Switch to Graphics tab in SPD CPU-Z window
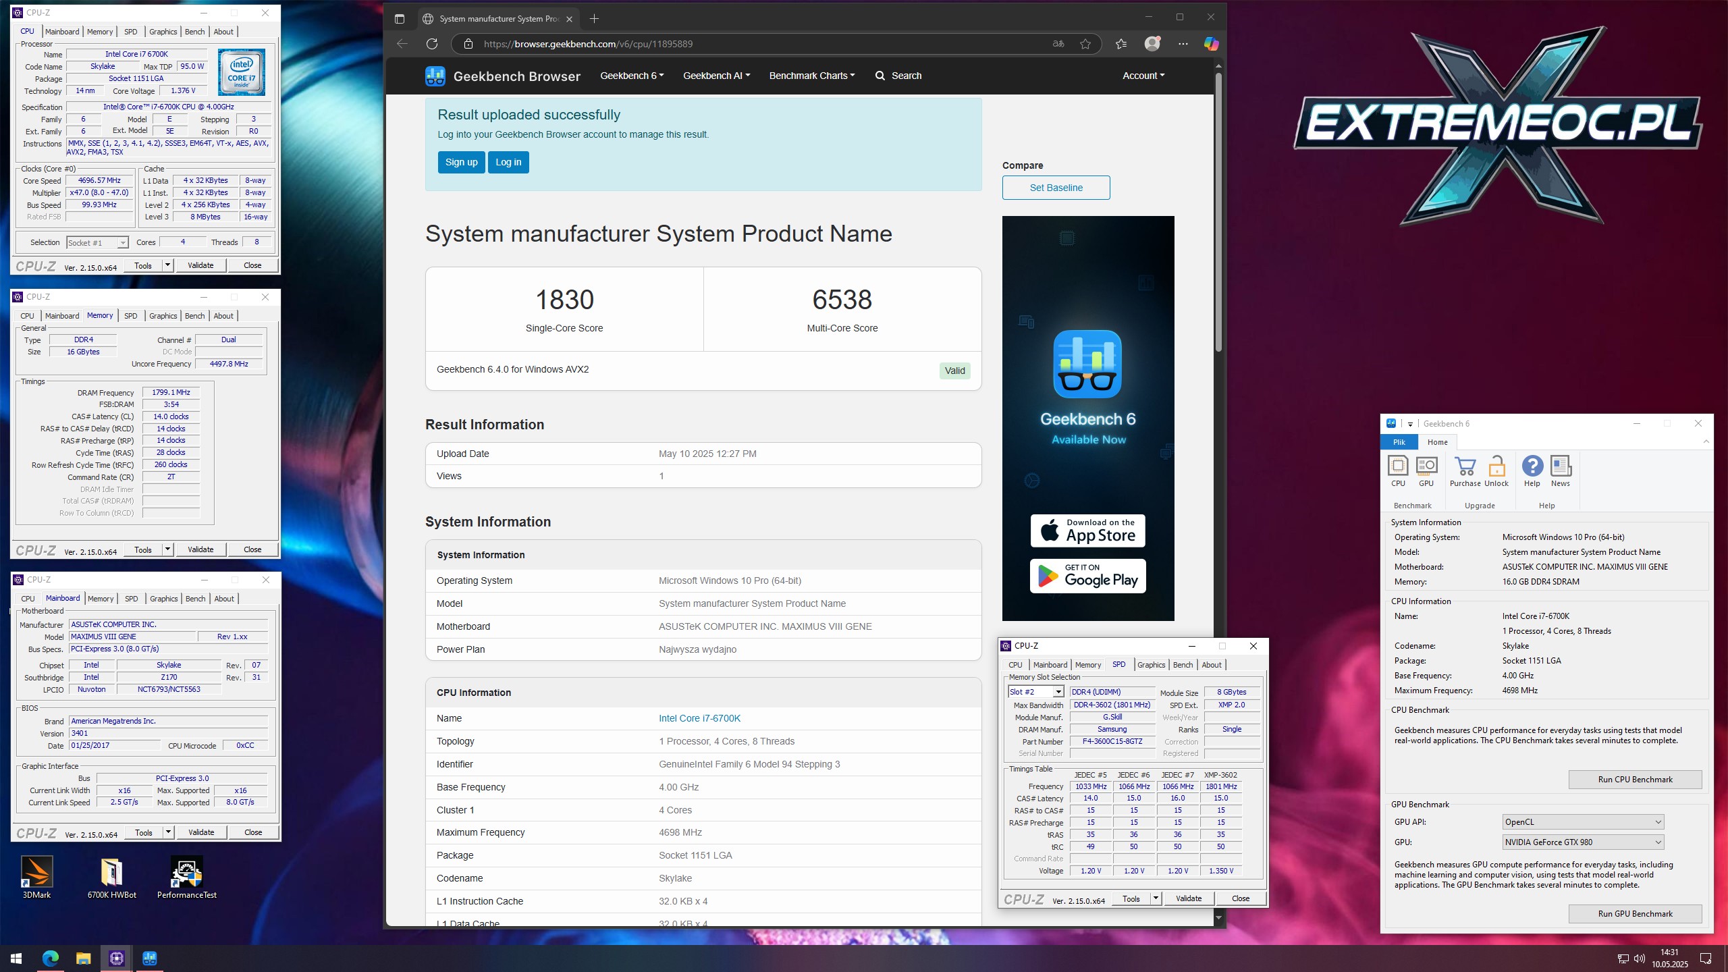Image resolution: width=1728 pixels, height=972 pixels. pyautogui.click(x=1151, y=665)
